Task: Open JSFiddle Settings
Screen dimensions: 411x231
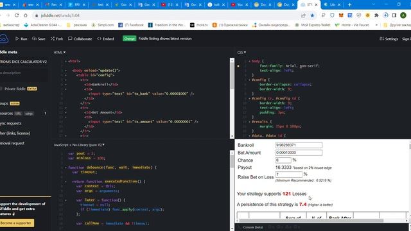Action: pos(389,38)
